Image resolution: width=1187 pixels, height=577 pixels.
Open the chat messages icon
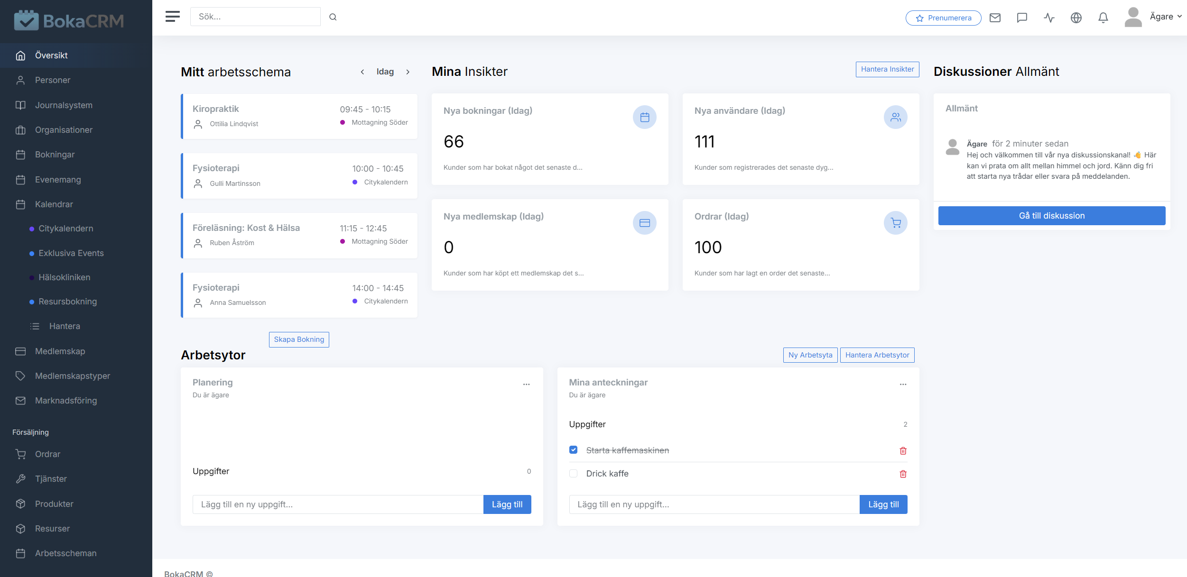pos(1022,17)
